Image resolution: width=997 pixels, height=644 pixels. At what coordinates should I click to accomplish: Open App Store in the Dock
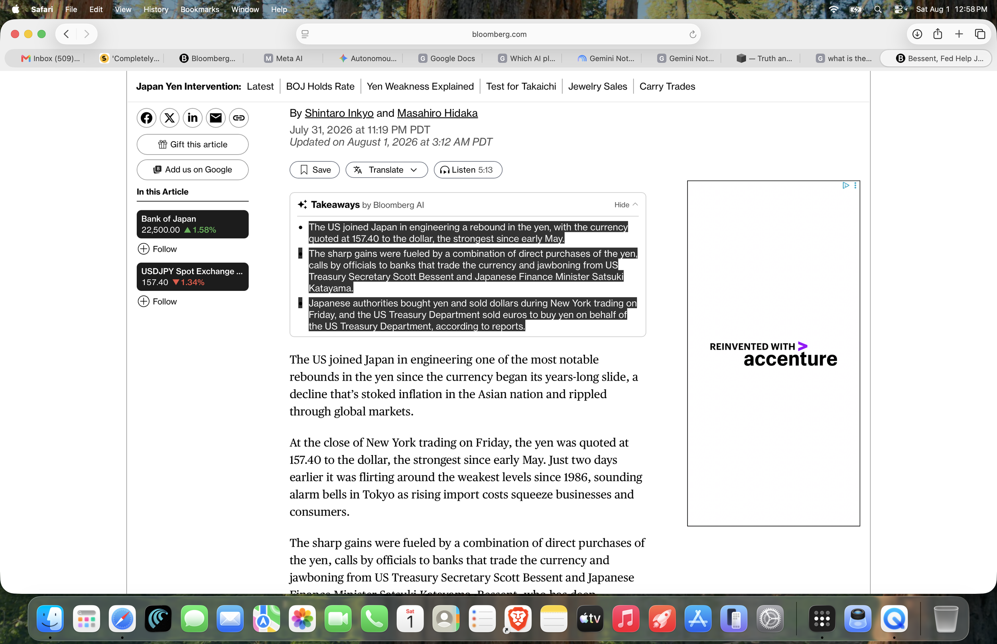coord(698,618)
